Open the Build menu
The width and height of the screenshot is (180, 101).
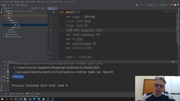(x=39, y=2)
